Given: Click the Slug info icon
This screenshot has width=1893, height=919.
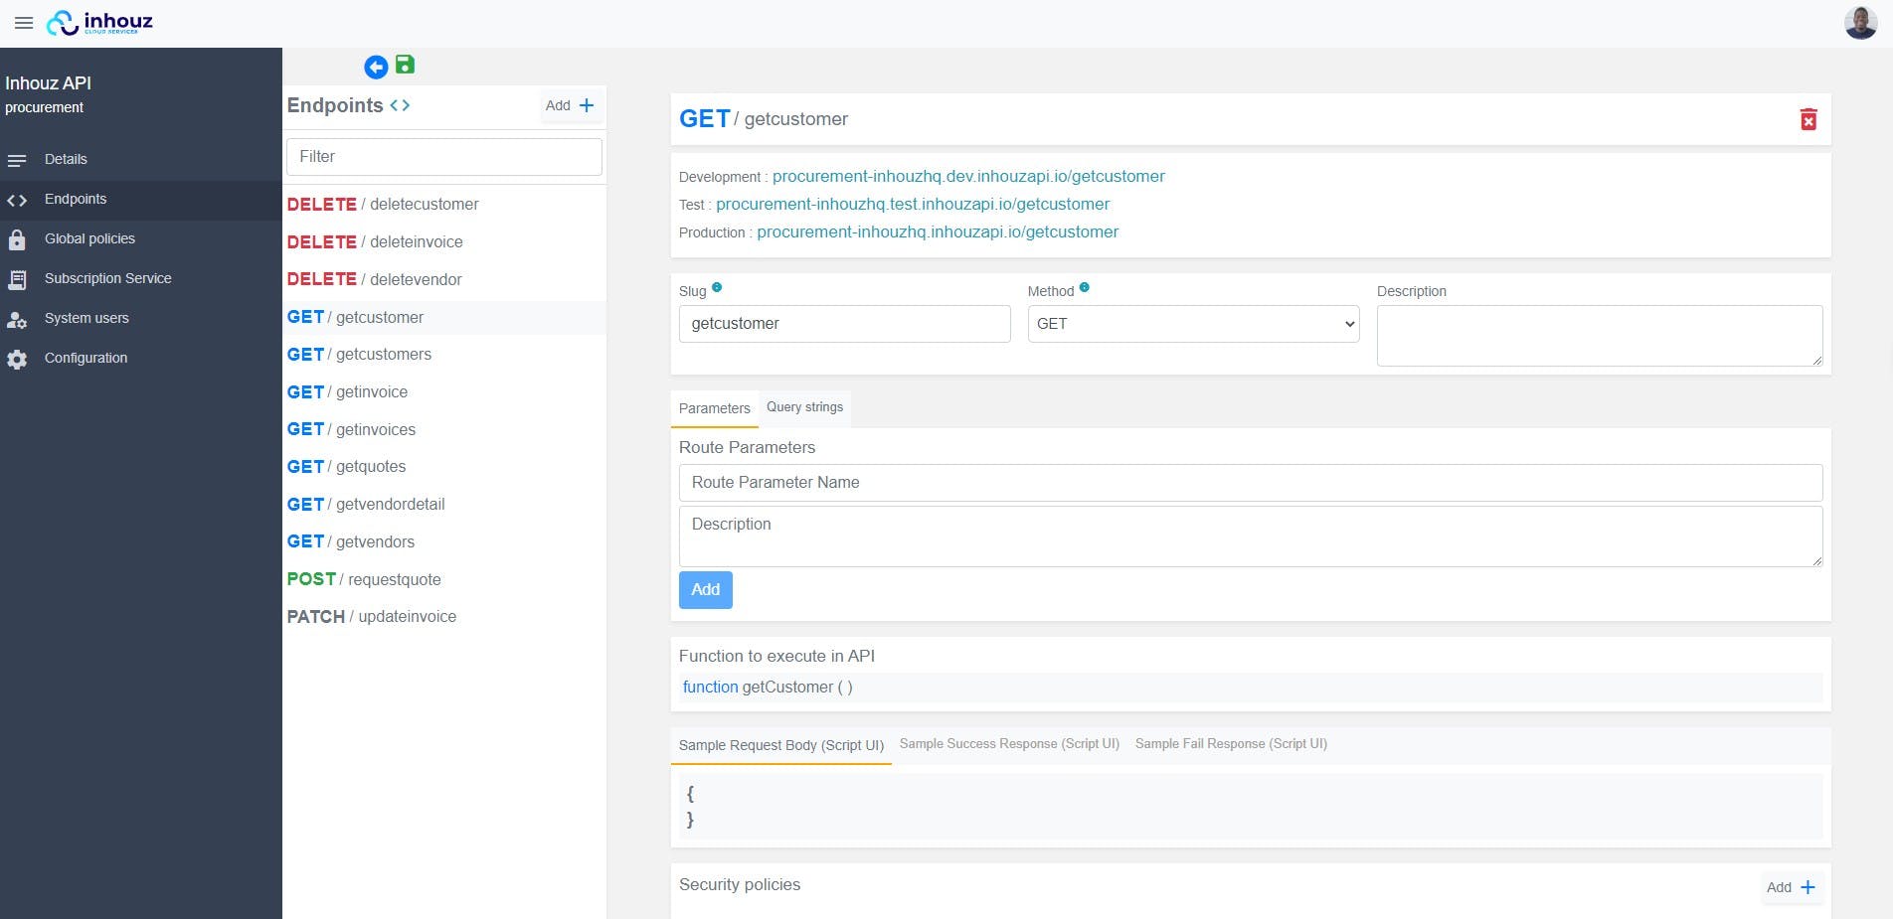Looking at the screenshot, I should click(x=717, y=288).
